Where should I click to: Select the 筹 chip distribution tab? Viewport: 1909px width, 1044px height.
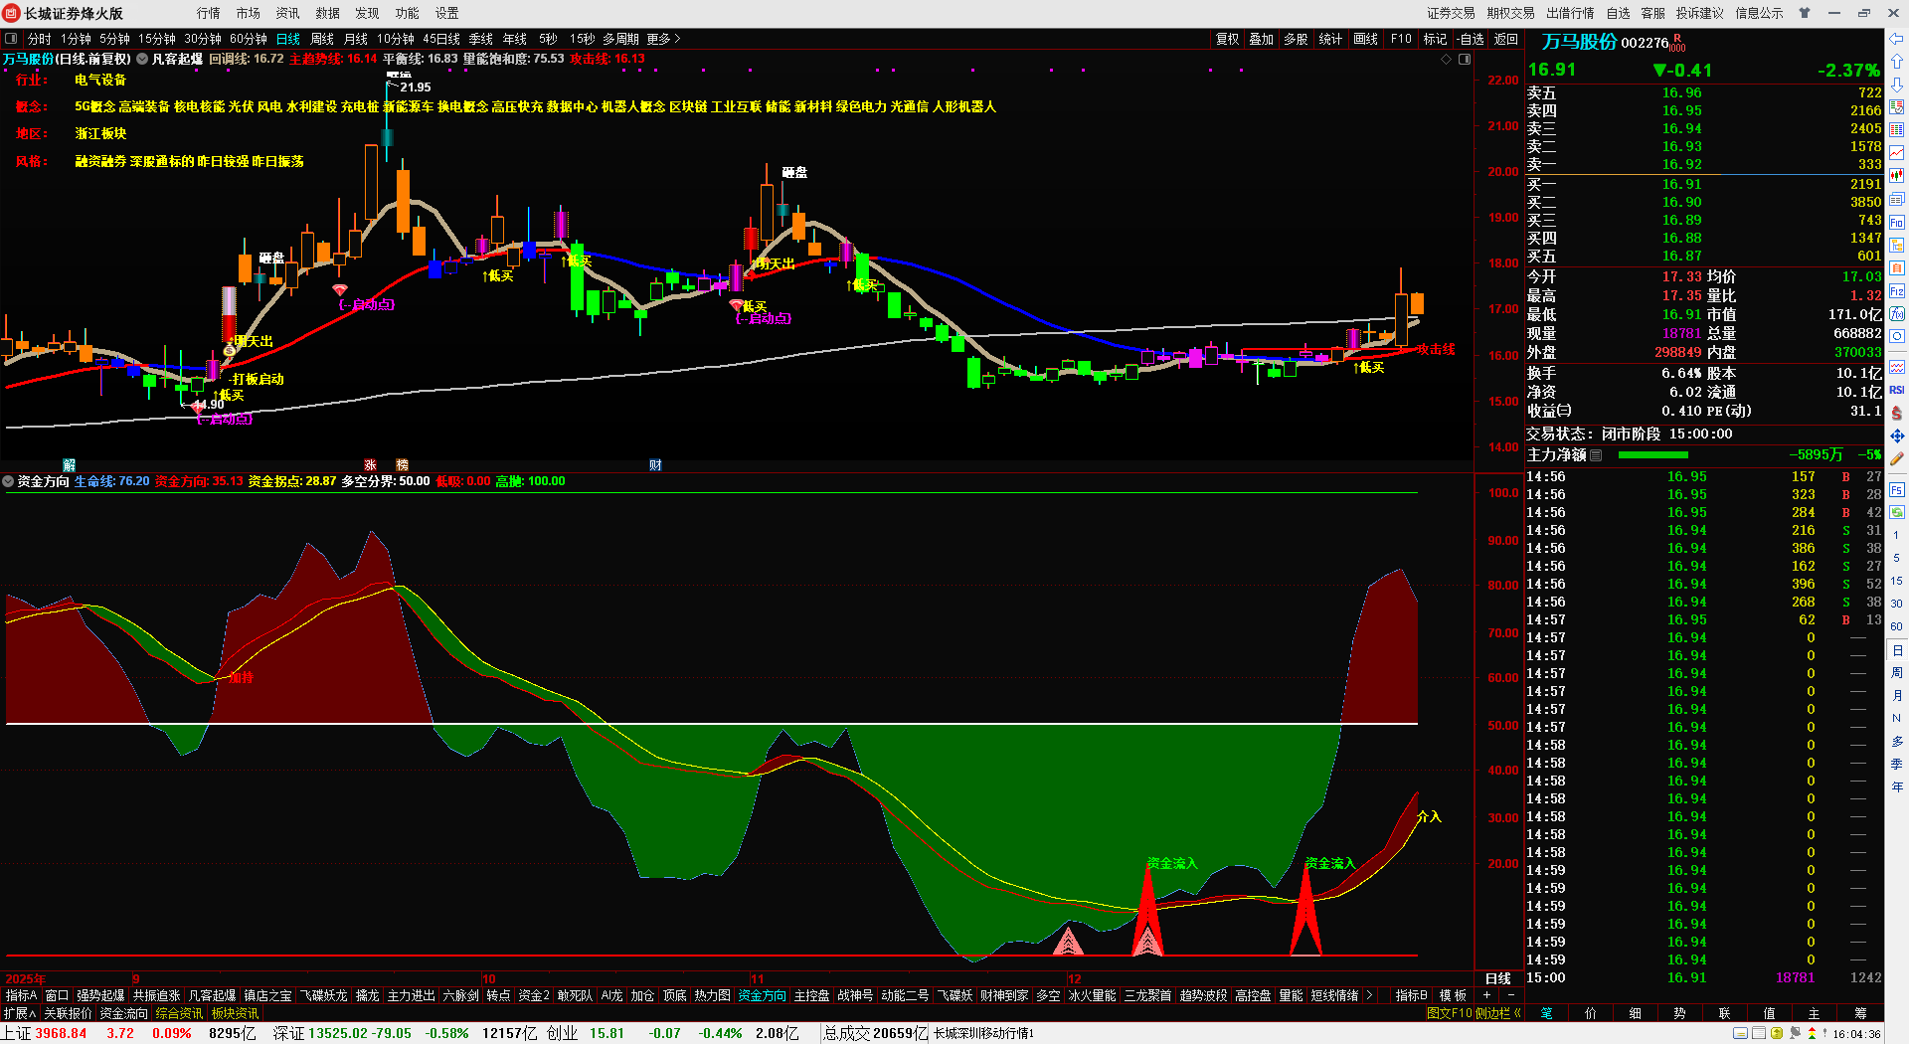coord(1860,1013)
